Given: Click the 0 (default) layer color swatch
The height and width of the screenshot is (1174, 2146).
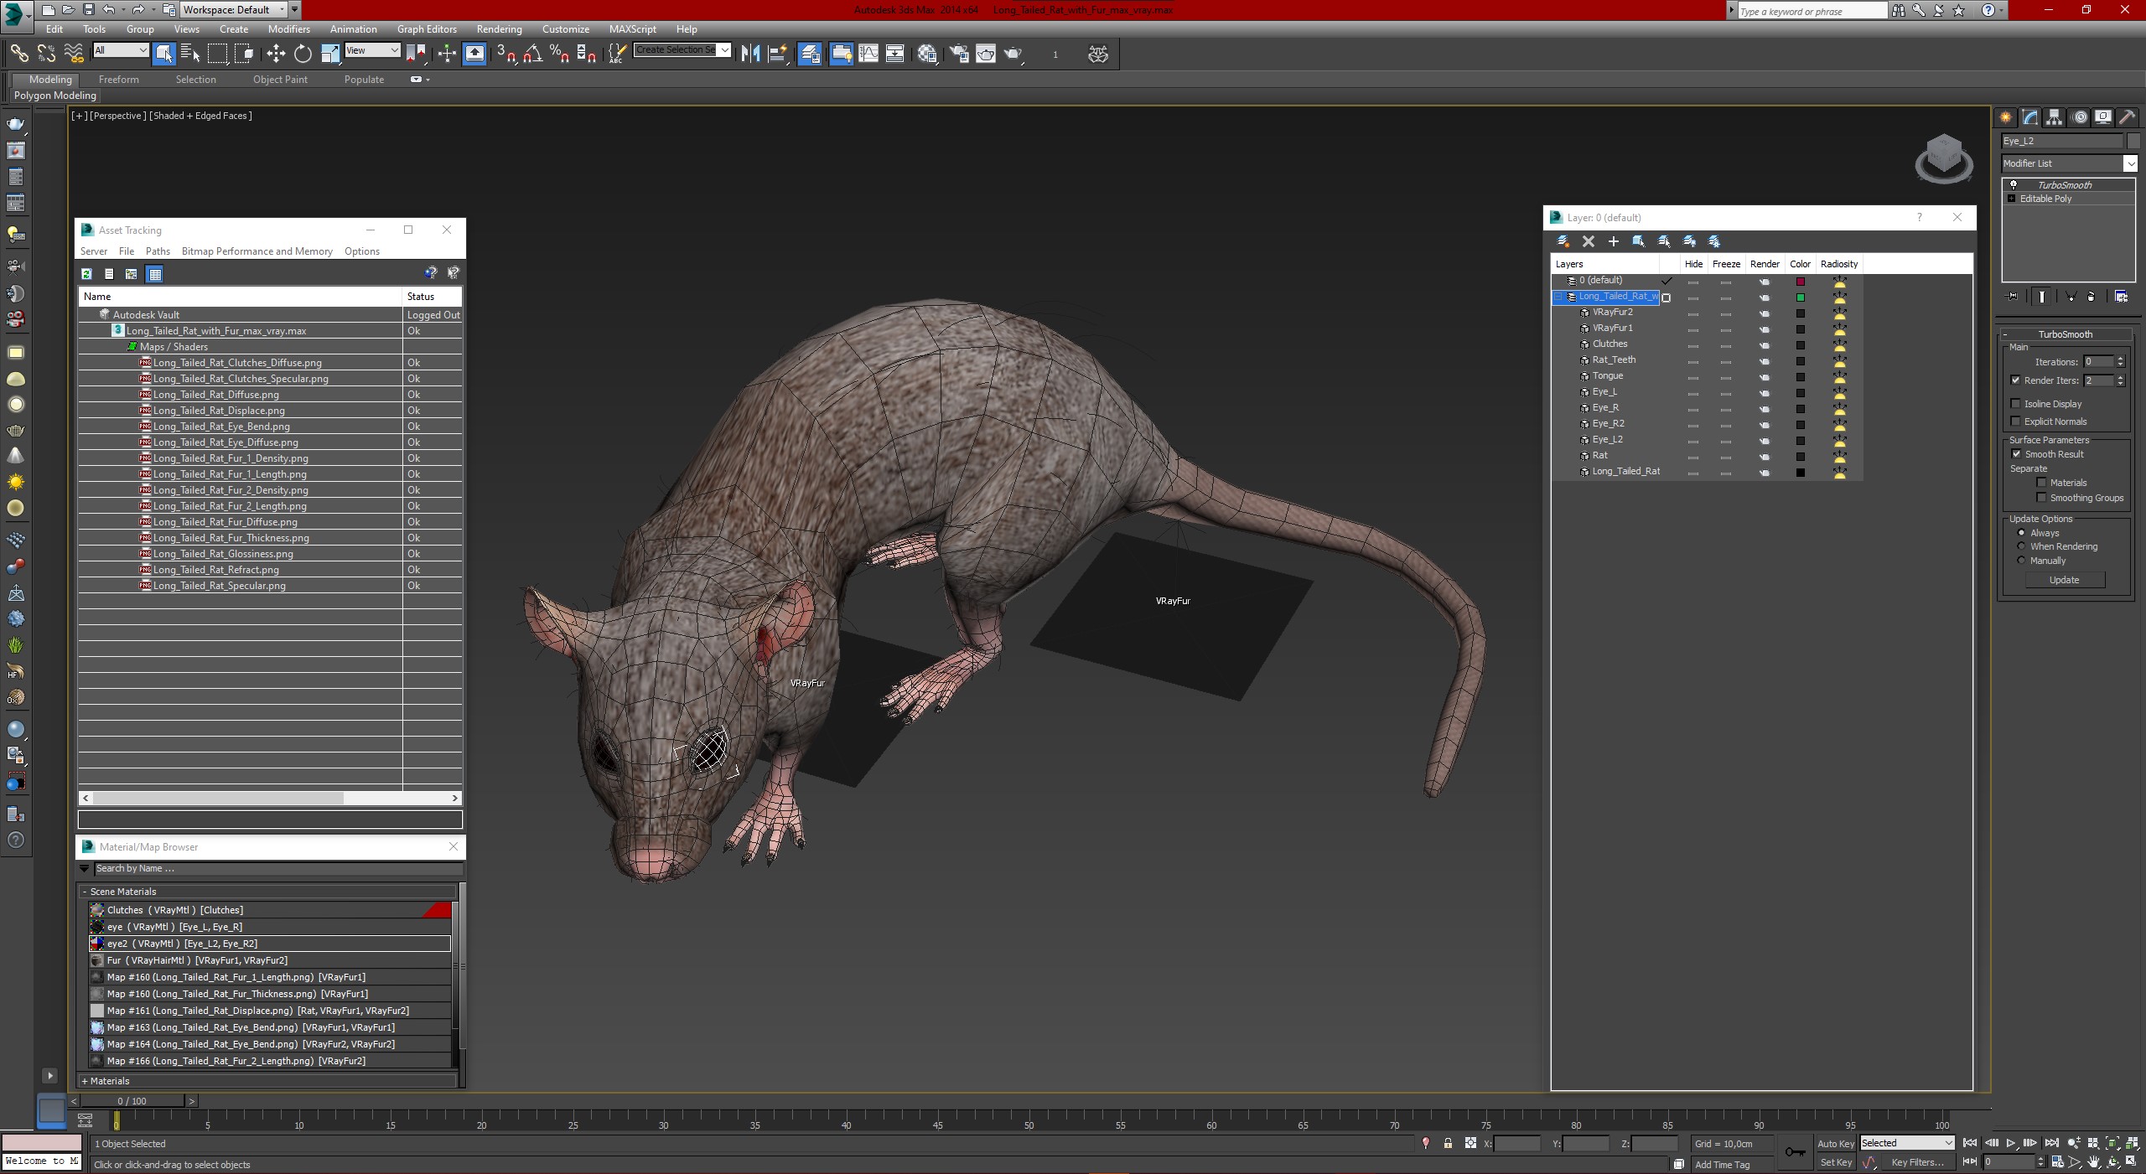Looking at the screenshot, I should click(1800, 282).
